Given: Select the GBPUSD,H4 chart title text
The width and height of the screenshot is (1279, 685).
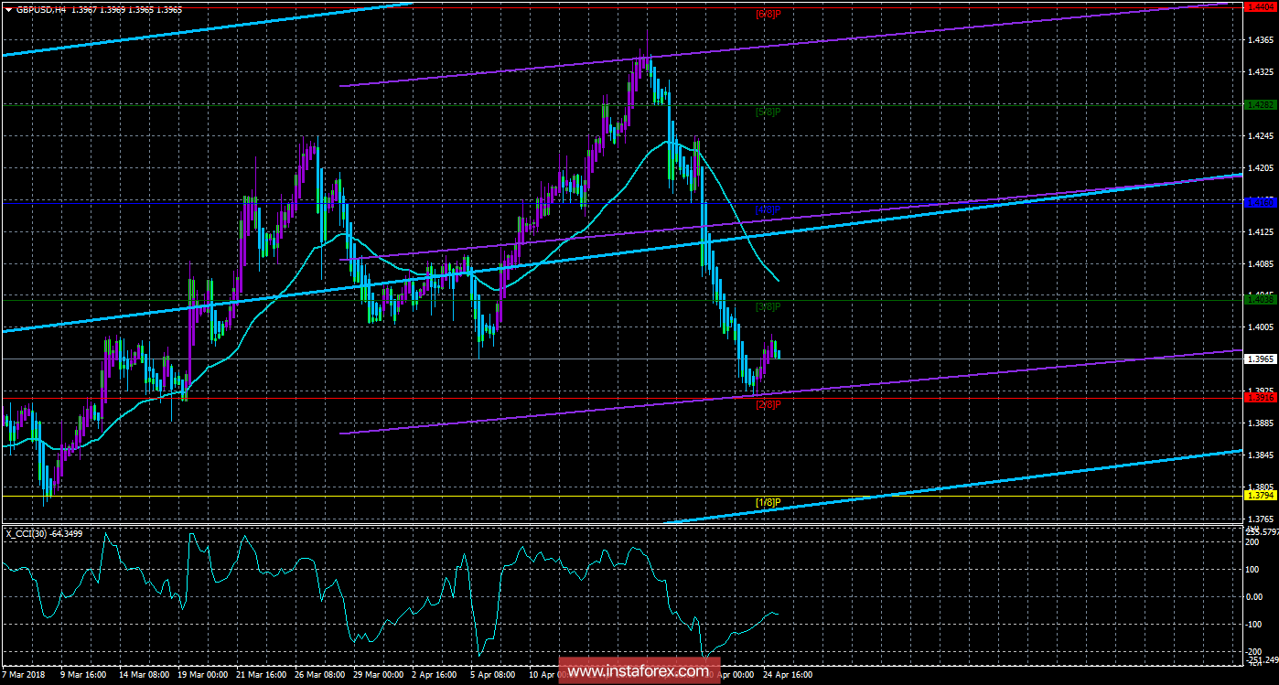Looking at the screenshot, I should tap(39, 8).
